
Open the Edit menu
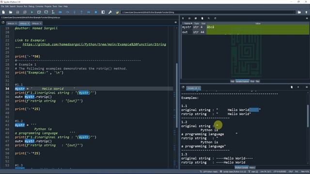click(7, 6)
